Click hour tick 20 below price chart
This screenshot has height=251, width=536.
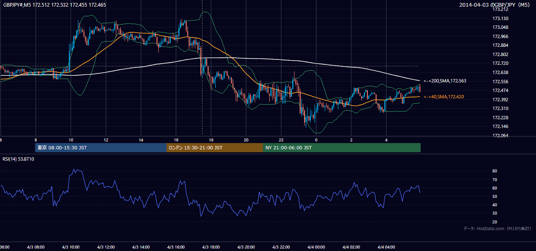coord(246,140)
